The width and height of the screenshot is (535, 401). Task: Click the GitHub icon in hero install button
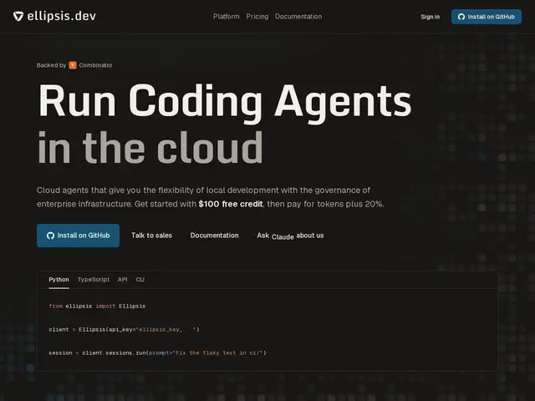50,236
